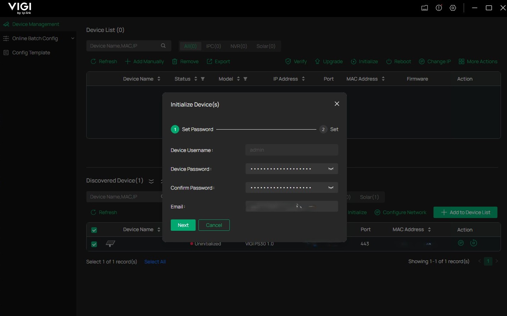
Task: Sort discovered devices by MAC Address
Action: tap(429, 230)
